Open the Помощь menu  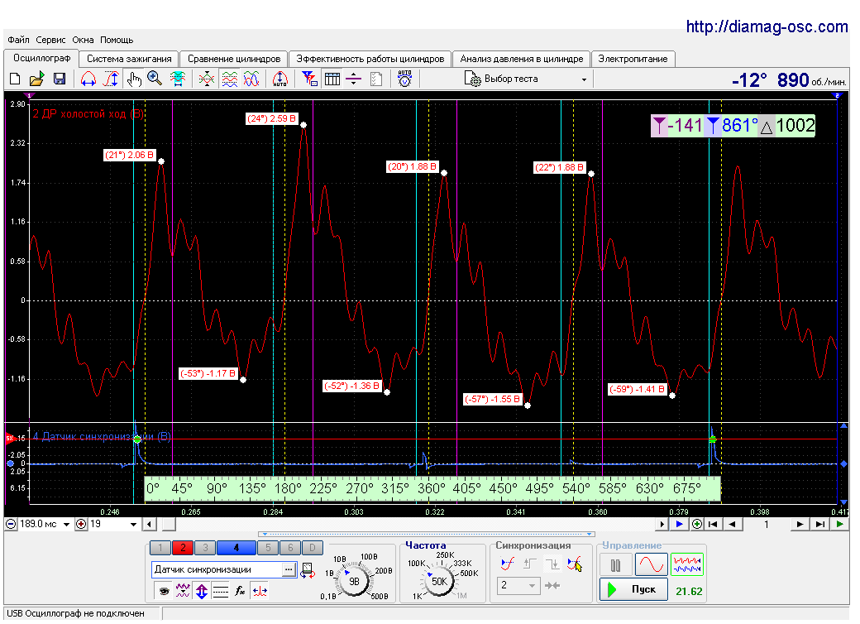(117, 40)
